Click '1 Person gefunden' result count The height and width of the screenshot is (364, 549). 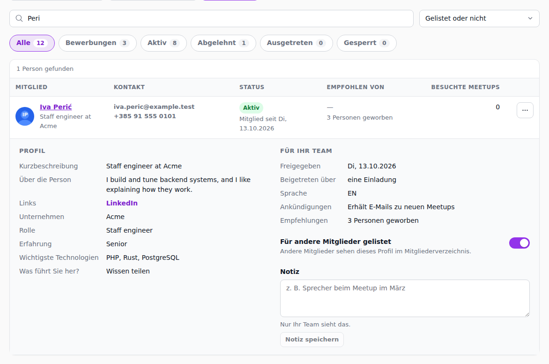click(45, 69)
